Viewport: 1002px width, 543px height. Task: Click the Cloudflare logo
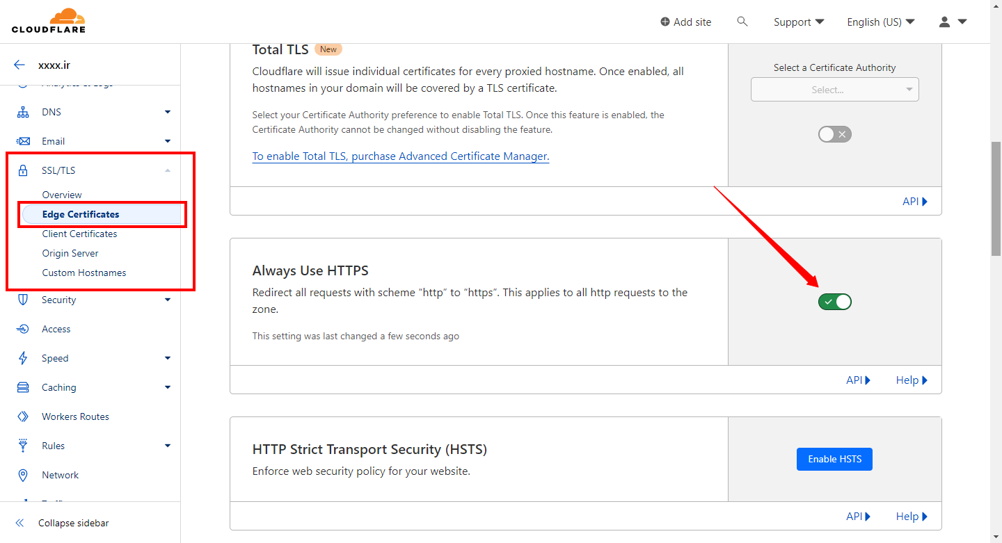[x=49, y=21]
